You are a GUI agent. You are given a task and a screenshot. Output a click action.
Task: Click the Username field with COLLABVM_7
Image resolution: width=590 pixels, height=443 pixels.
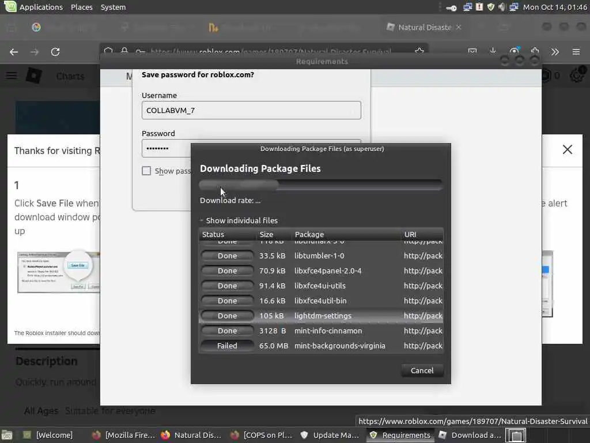tap(251, 110)
